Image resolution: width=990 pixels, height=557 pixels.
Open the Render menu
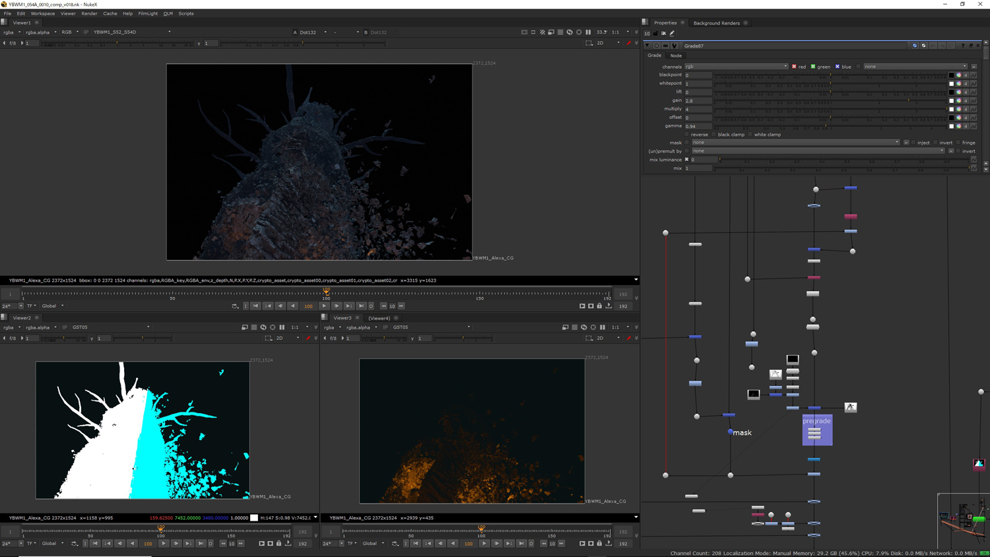pyautogui.click(x=89, y=13)
